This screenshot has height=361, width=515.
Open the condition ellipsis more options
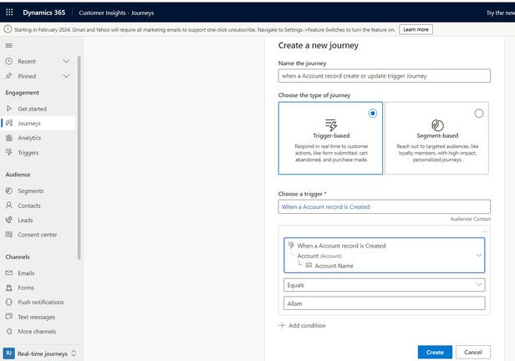click(x=484, y=231)
